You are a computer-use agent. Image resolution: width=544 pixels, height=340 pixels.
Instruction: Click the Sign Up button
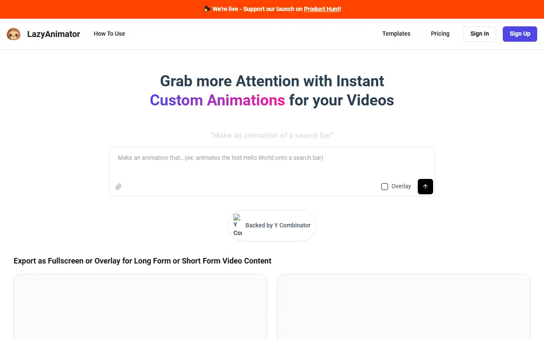tap(520, 34)
